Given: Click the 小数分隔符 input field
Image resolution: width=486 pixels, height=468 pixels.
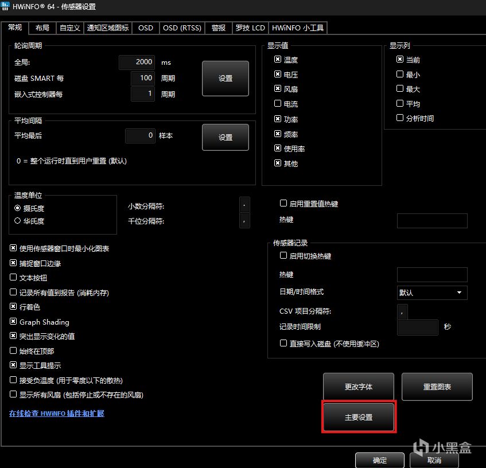Looking at the screenshot, I should point(244,205).
